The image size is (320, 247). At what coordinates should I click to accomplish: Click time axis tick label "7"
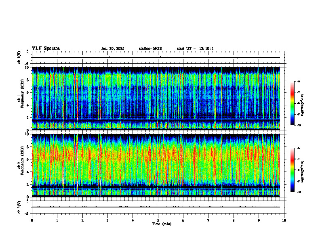[208, 220]
